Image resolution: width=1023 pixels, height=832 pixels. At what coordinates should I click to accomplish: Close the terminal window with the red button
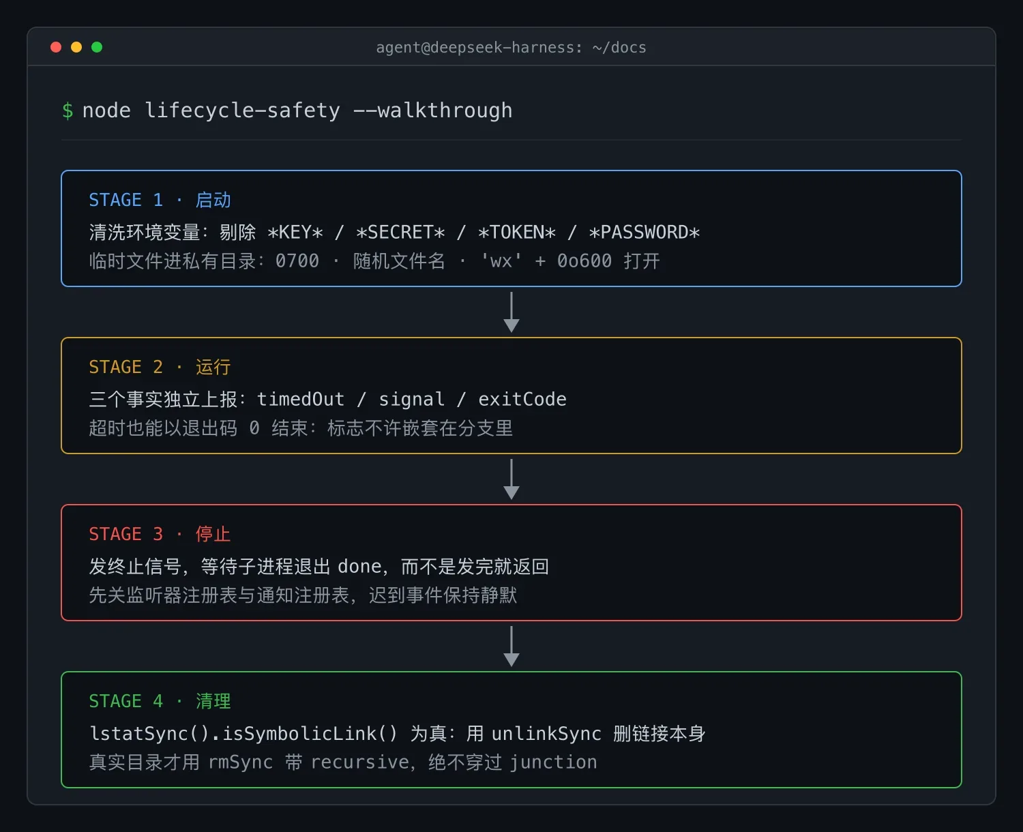pos(56,47)
